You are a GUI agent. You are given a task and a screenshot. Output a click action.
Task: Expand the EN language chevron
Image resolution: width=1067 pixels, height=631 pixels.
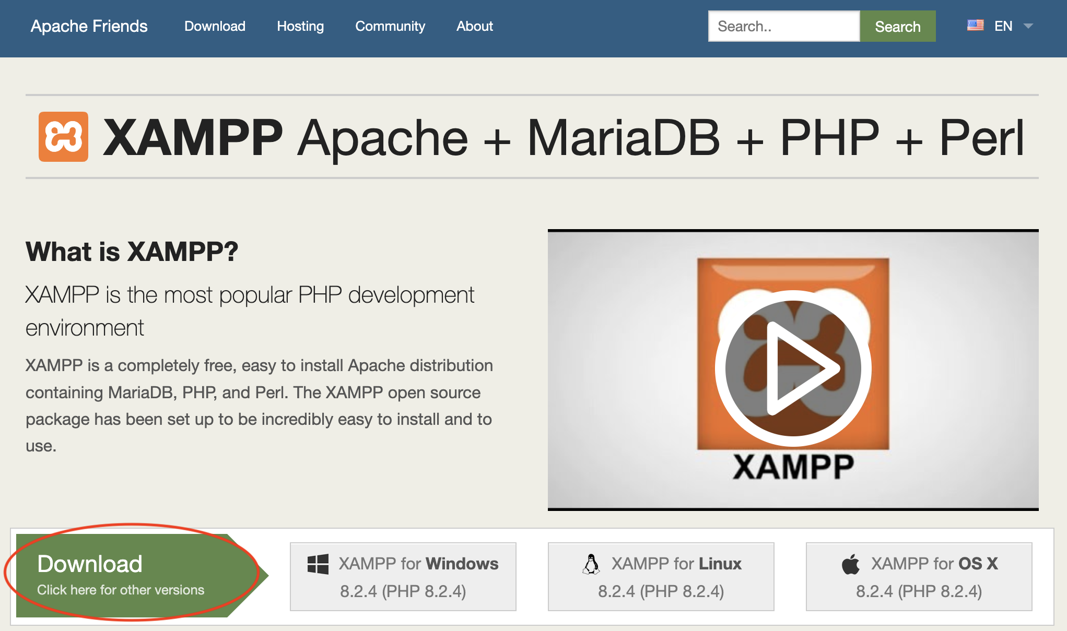pos(1028,26)
